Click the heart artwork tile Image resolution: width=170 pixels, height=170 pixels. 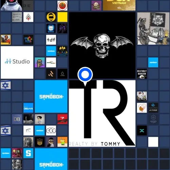coord(142,108)
